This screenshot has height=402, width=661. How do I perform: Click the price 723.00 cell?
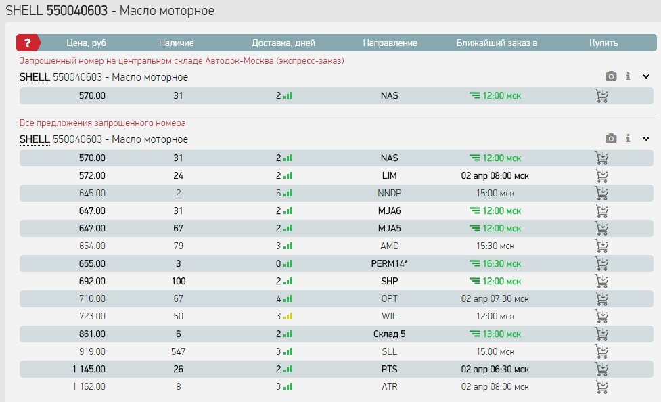92,316
